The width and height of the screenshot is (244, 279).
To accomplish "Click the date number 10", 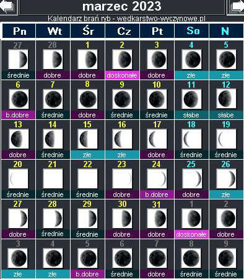I will (x=157, y=85).
